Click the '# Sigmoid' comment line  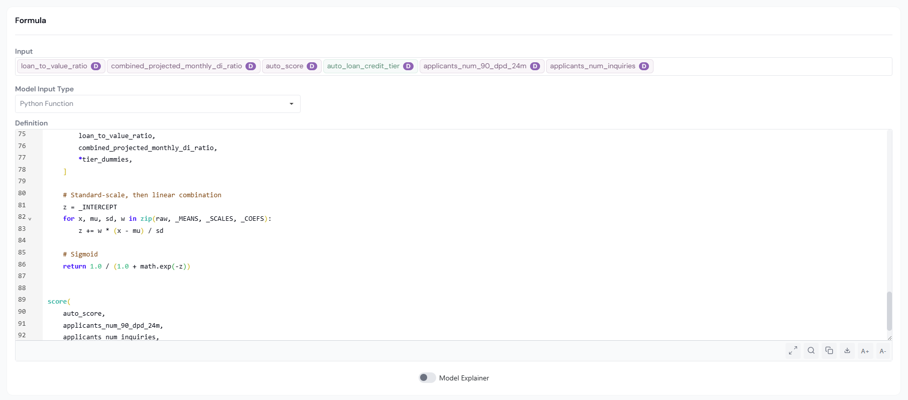point(80,254)
